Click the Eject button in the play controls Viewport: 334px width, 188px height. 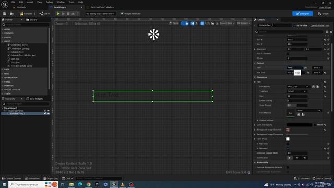(73, 14)
